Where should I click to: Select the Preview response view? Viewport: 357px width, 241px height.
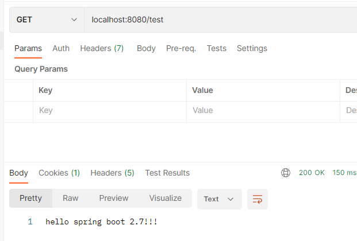[114, 198]
